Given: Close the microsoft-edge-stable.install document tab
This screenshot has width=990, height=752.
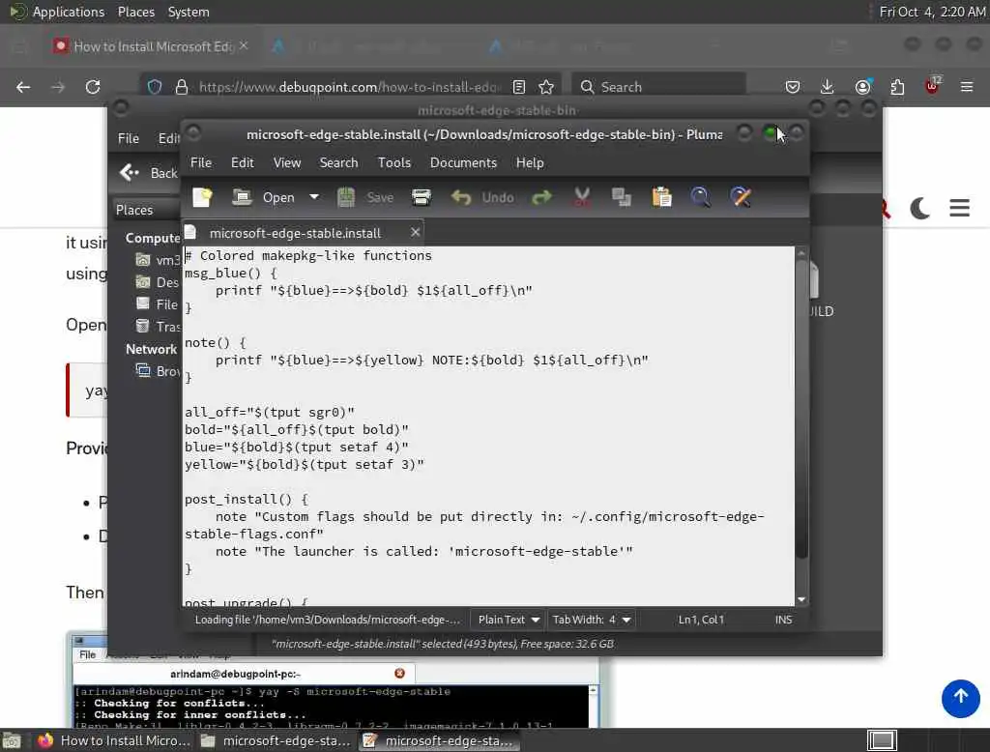Looking at the screenshot, I should tap(415, 232).
